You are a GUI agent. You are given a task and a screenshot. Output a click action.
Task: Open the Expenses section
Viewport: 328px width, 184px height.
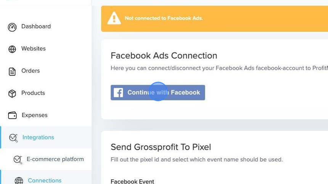click(x=34, y=115)
